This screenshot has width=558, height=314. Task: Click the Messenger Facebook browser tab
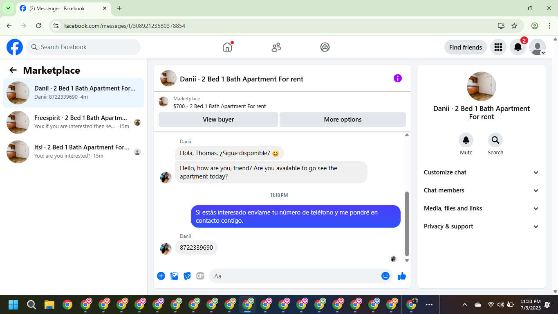(x=63, y=8)
